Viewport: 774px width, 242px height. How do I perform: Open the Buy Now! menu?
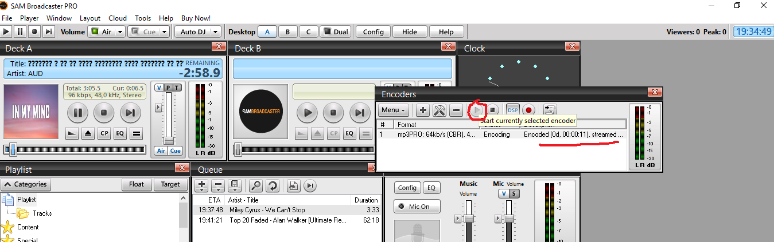pyautogui.click(x=196, y=18)
